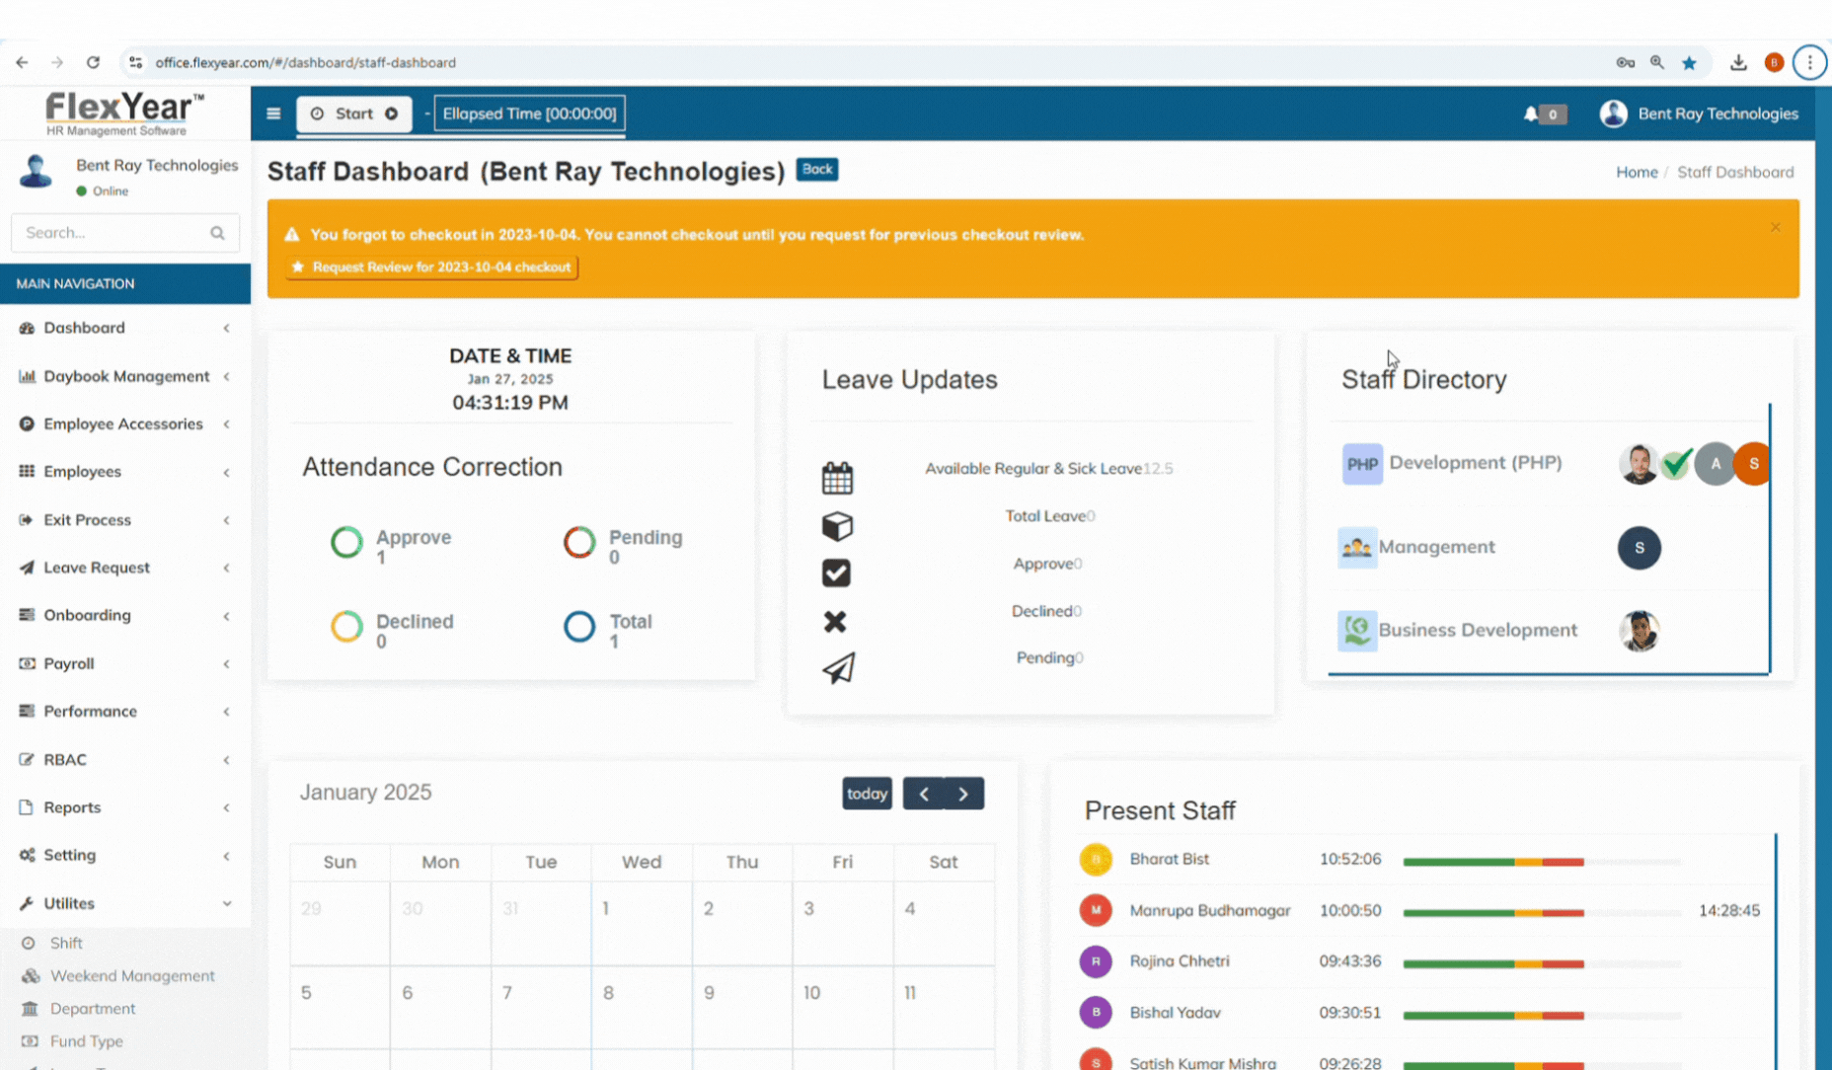Click the Business Development department icon
1832x1070 pixels.
point(1356,631)
